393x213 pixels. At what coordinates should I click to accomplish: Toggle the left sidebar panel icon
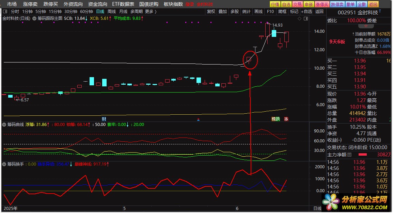5,12
